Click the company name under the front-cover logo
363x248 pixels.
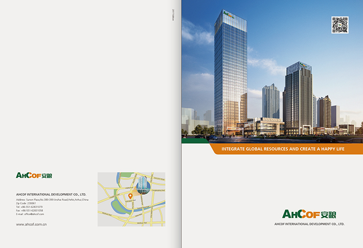[x=309, y=224]
